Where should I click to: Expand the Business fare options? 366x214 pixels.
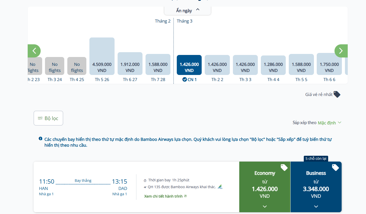316,206
